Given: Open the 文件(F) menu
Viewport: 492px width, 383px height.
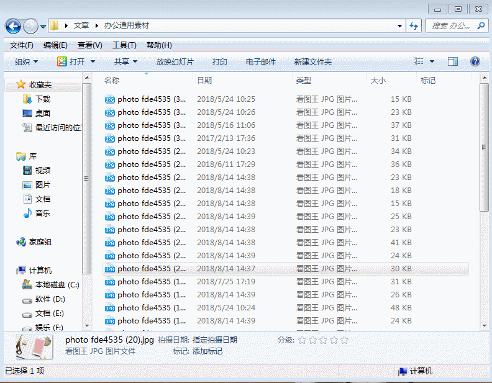Looking at the screenshot, I should click(x=21, y=45).
